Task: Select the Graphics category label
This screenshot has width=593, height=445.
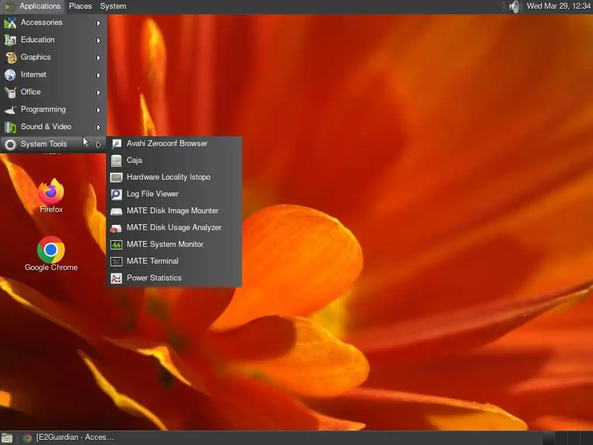Action: coord(35,57)
